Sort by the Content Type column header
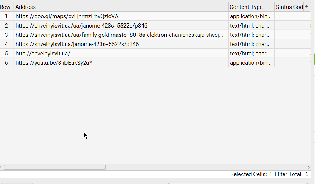The image size is (315, 184). pyautogui.click(x=251, y=7)
